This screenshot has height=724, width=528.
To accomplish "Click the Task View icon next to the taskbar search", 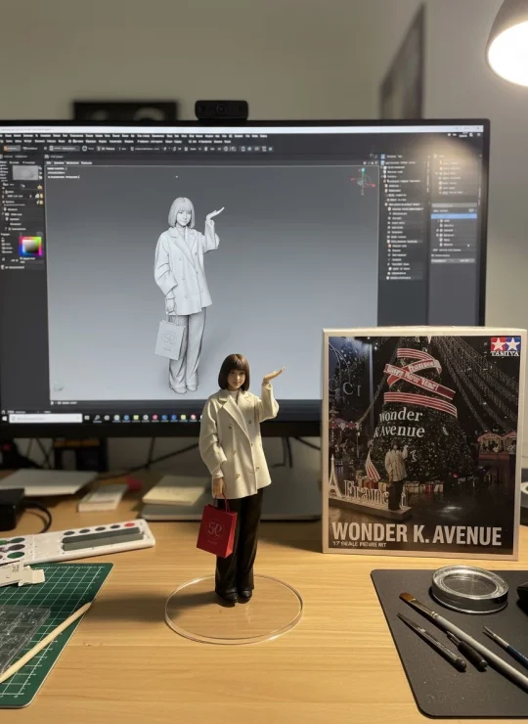I will pos(87,418).
